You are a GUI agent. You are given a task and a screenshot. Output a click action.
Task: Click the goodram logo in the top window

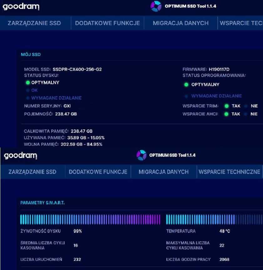(x=21, y=7)
